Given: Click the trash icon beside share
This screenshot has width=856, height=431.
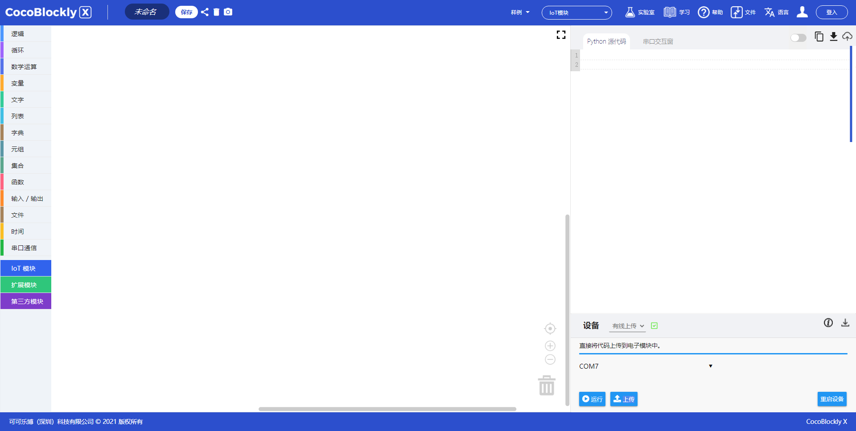Looking at the screenshot, I should (x=216, y=12).
